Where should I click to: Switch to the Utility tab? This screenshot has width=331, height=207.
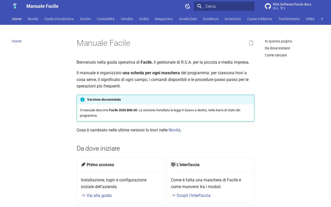[x=310, y=19]
